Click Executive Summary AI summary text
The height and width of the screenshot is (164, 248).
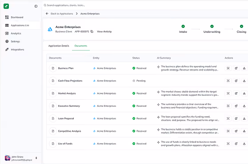pyautogui.click(x=190, y=106)
